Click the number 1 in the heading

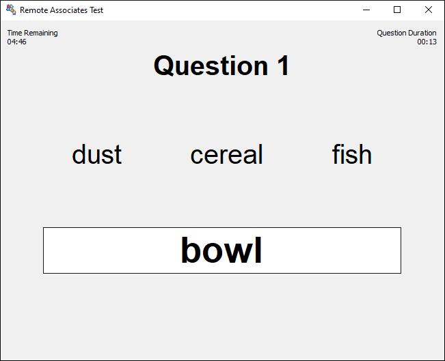click(282, 66)
